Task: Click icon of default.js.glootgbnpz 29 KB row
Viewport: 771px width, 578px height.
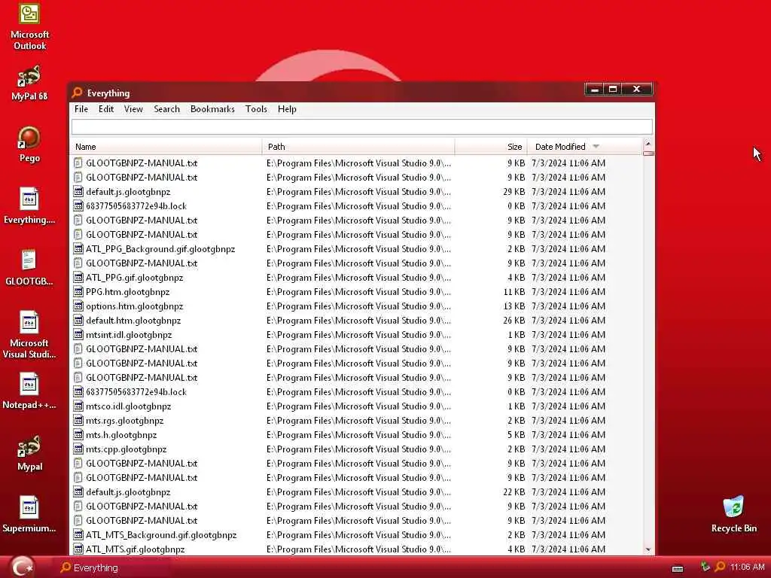Action: 78,192
